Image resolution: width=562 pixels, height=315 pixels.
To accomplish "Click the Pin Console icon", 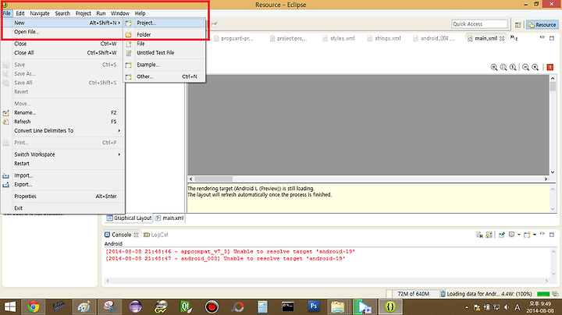I will [x=502, y=235].
